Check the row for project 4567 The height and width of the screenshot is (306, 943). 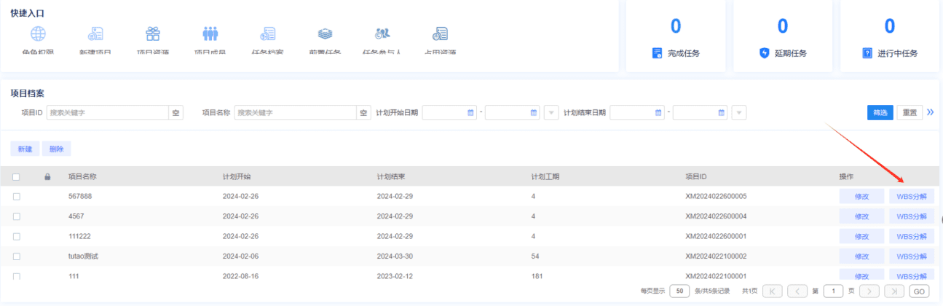pos(17,216)
